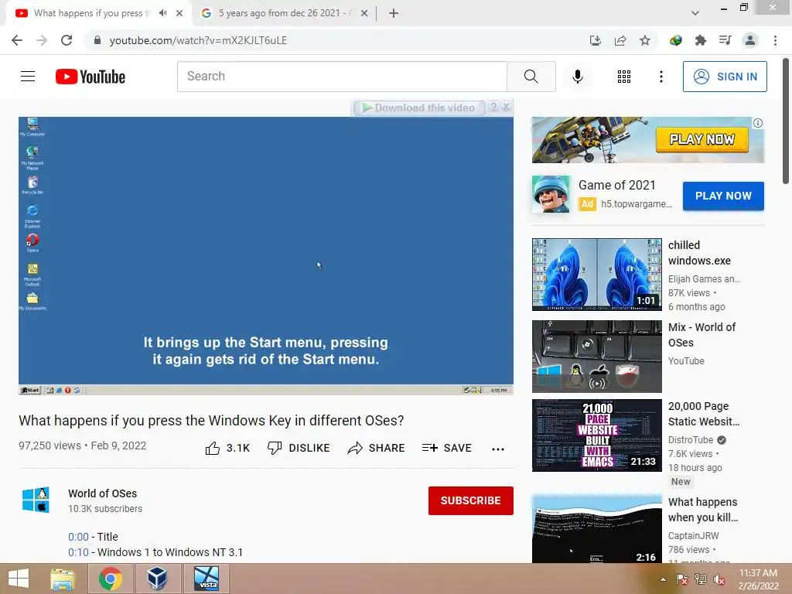Click blue PLAY NOW ad button
The image size is (792, 594).
[x=723, y=196]
